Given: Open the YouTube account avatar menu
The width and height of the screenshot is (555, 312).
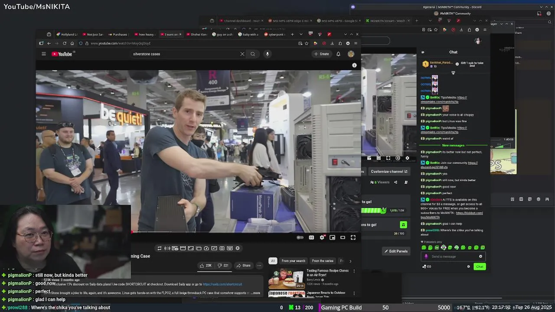Looking at the screenshot, I should pos(351,54).
